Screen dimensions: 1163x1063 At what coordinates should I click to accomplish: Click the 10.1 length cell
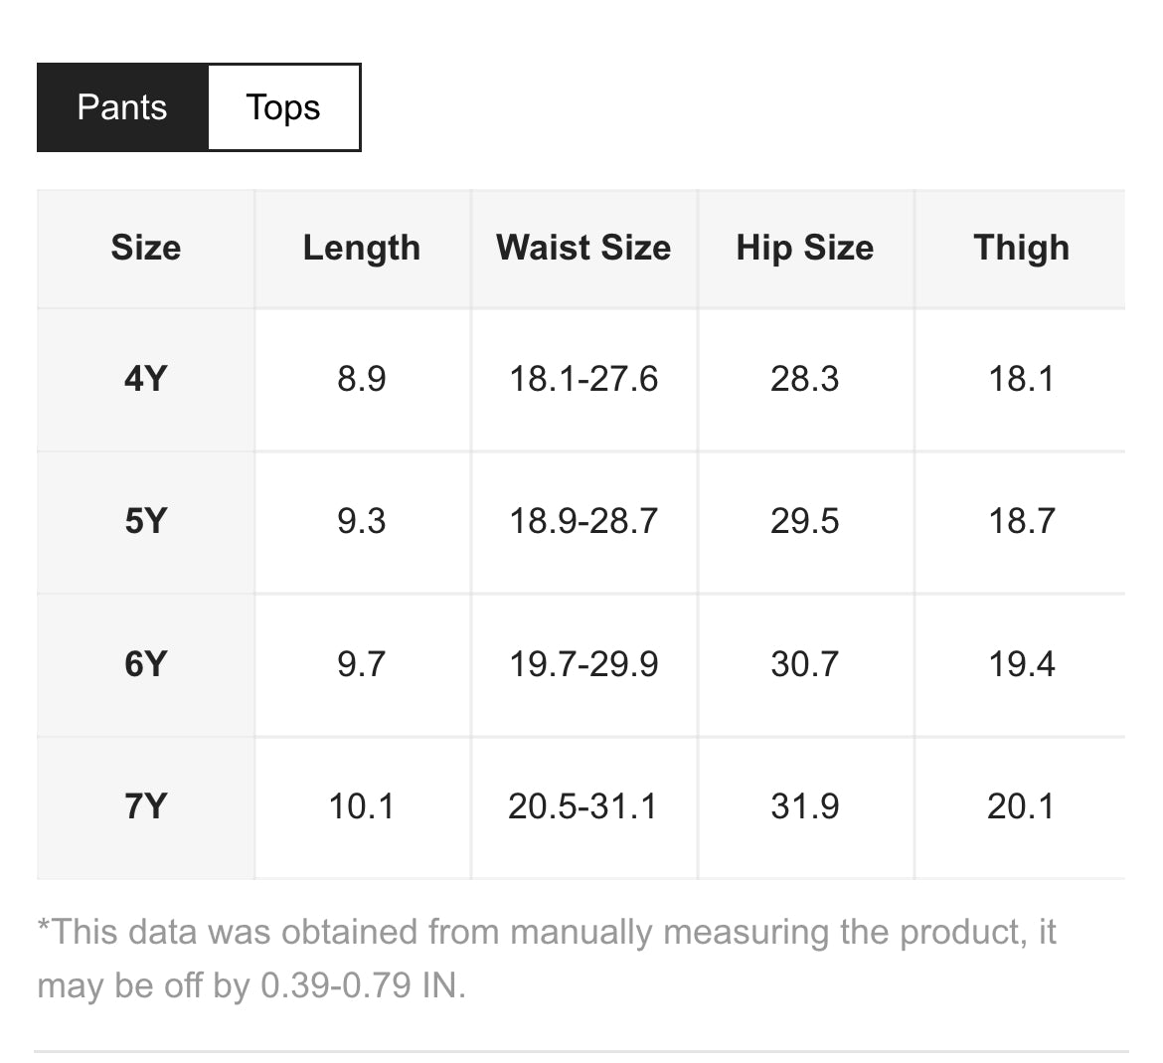tap(362, 805)
